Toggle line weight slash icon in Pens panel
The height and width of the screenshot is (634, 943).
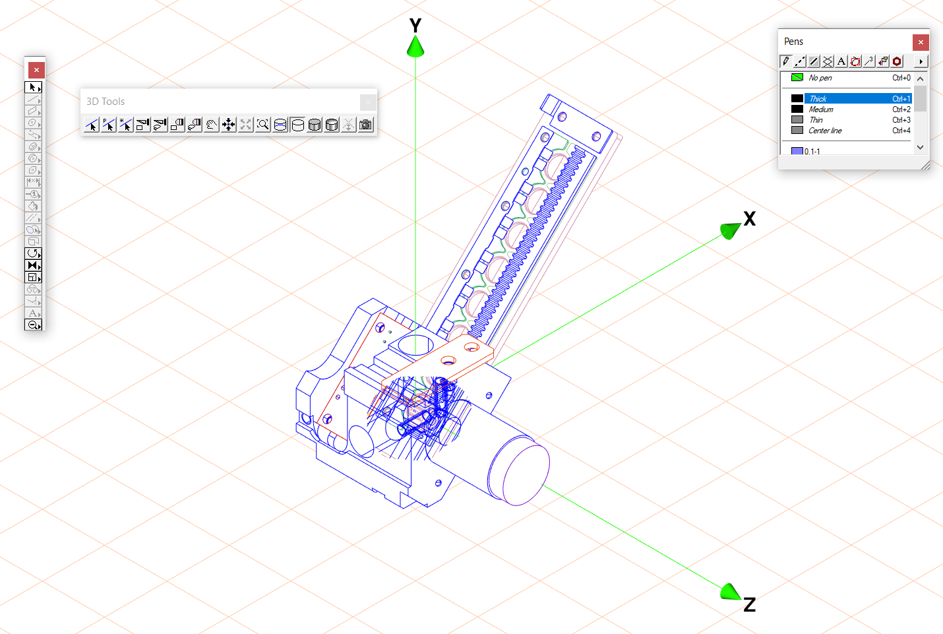(814, 61)
